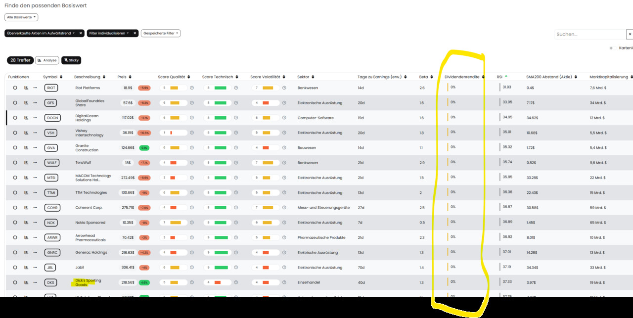The height and width of the screenshot is (318, 633).
Task: Focus the Suchen search field
Action: pos(590,34)
